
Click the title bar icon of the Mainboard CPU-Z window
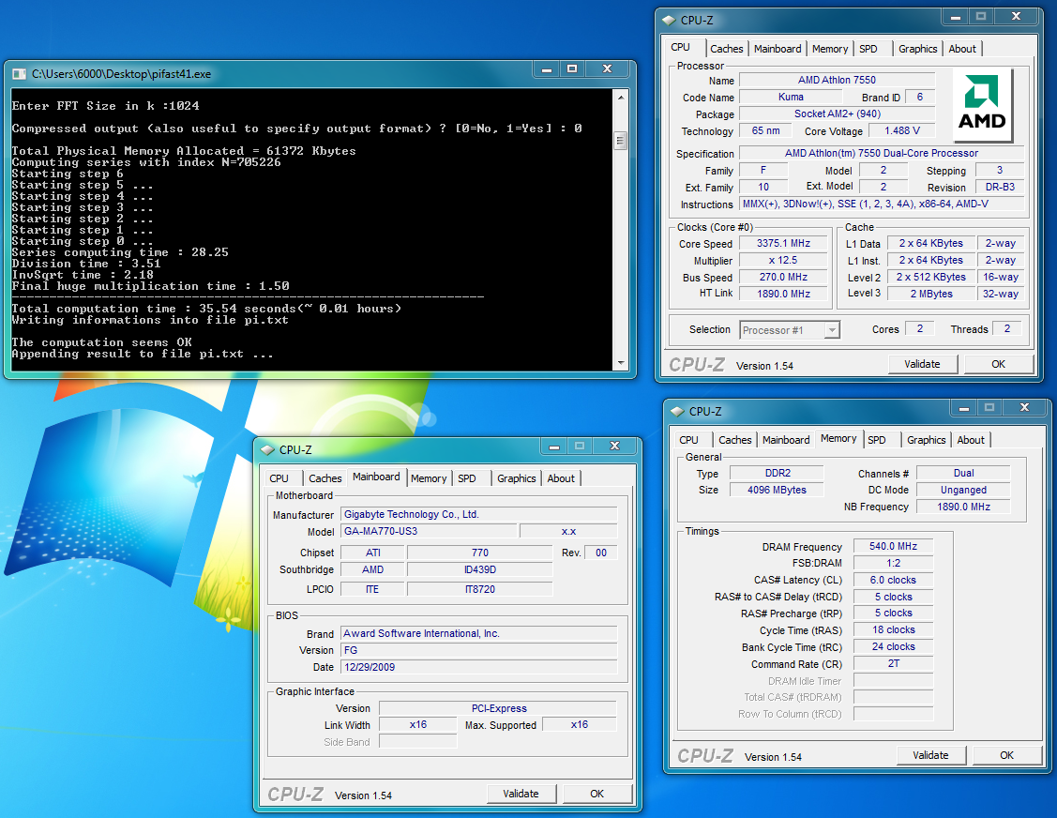[x=267, y=449]
